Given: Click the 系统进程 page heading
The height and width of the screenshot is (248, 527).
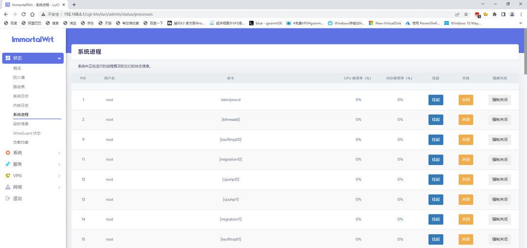Looking at the screenshot, I should click(90, 52).
